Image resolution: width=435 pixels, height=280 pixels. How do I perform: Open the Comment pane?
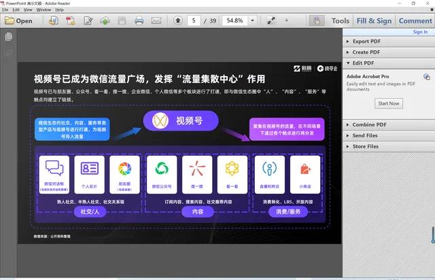[415, 21]
